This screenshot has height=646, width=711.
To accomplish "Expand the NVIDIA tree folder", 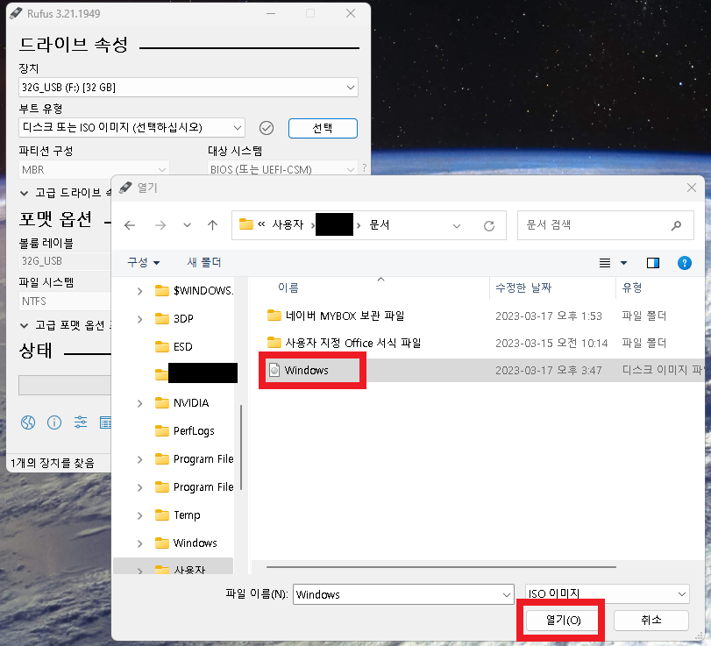I will [x=139, y=403].
